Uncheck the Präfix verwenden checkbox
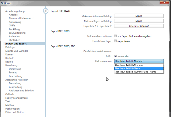Image resolution: width=171 pixels, height=117 pixels. pyautogui.click(x=115, y=56)
